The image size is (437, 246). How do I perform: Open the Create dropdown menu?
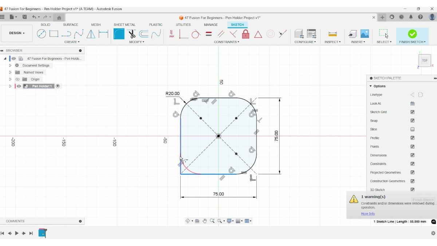(72, 42)
